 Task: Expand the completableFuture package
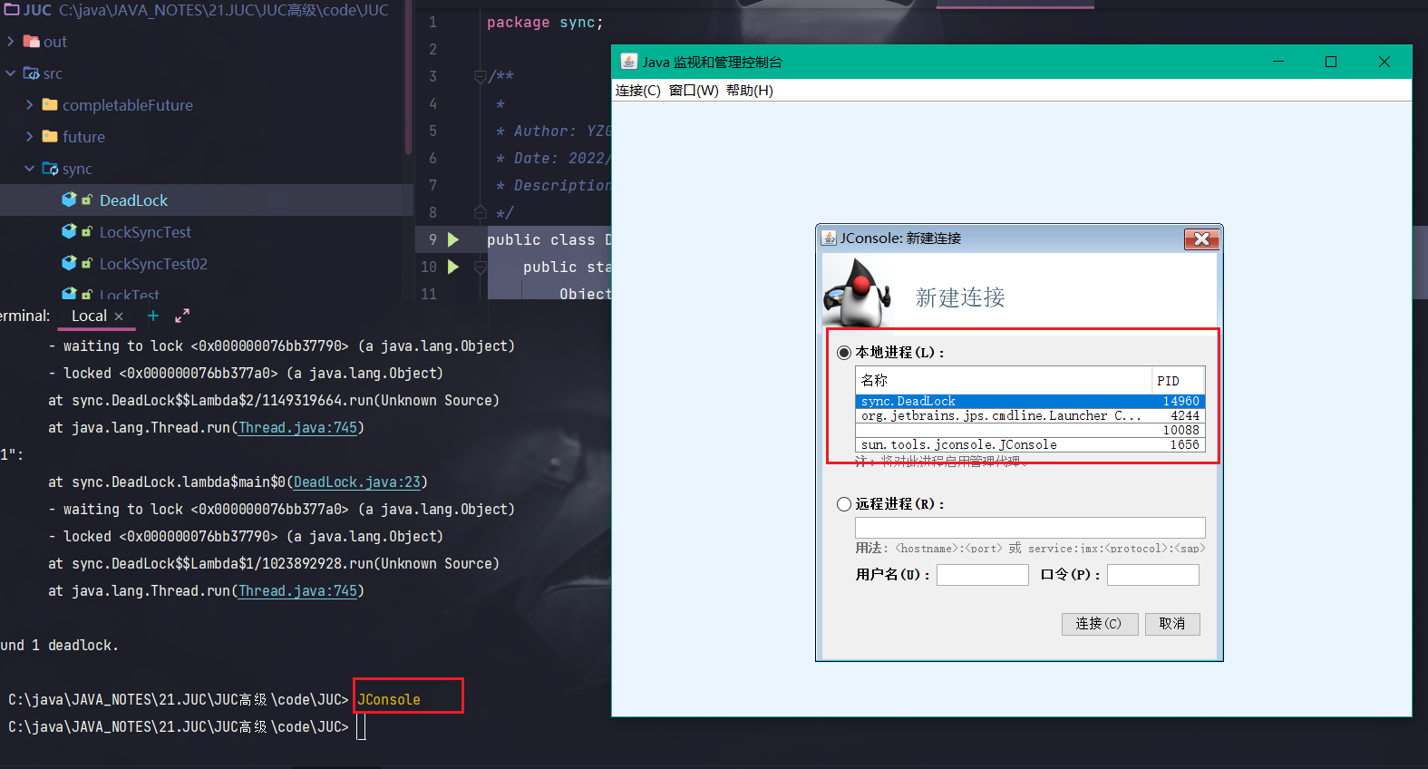[29, 105]
